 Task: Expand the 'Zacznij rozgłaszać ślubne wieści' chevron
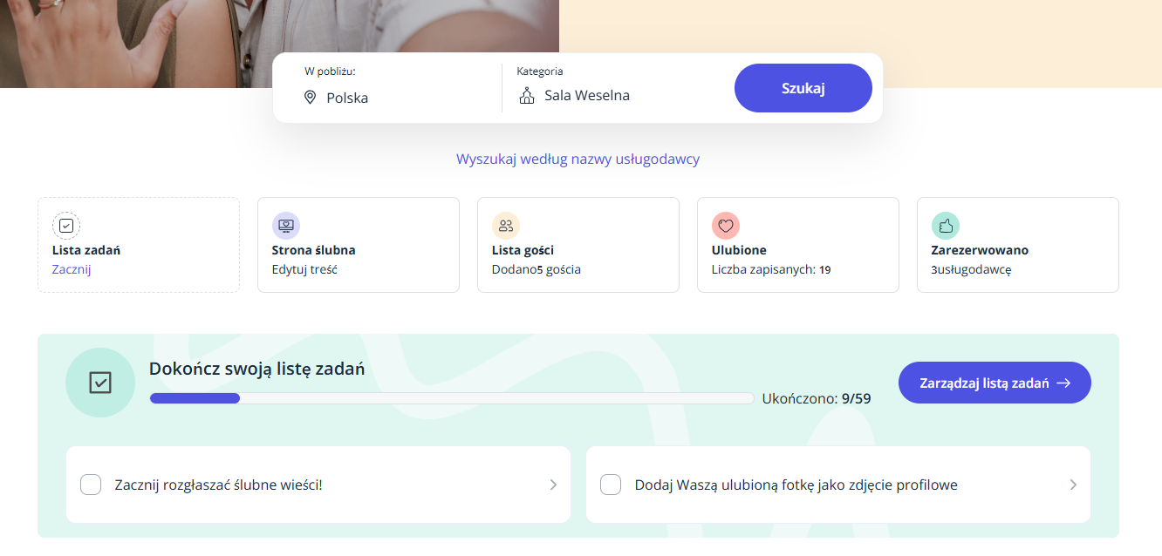click(553, 485)
